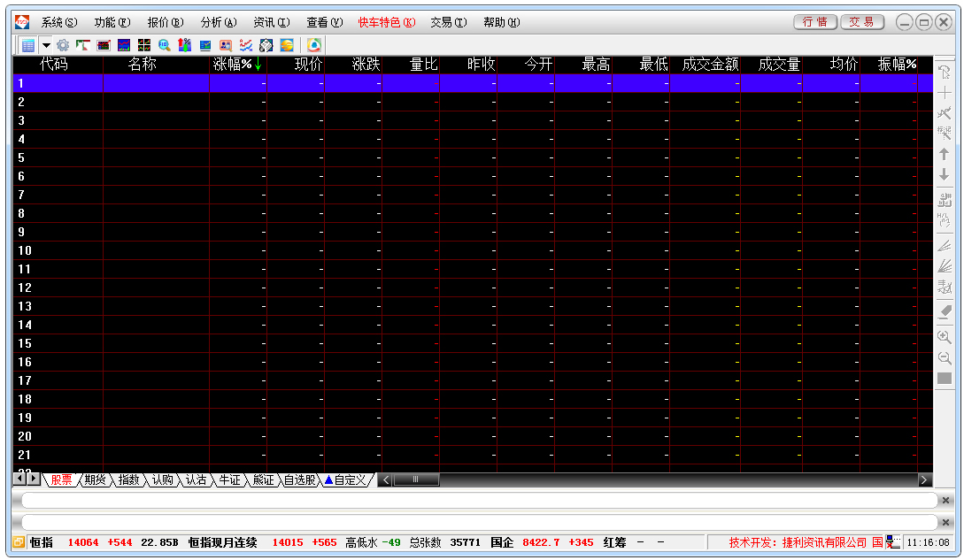Open the 快车特色 menu

click(386, 22)
